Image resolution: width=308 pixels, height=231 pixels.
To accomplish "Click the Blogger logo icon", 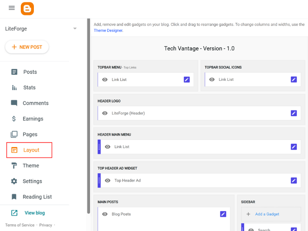I will [x=27, y=8].
